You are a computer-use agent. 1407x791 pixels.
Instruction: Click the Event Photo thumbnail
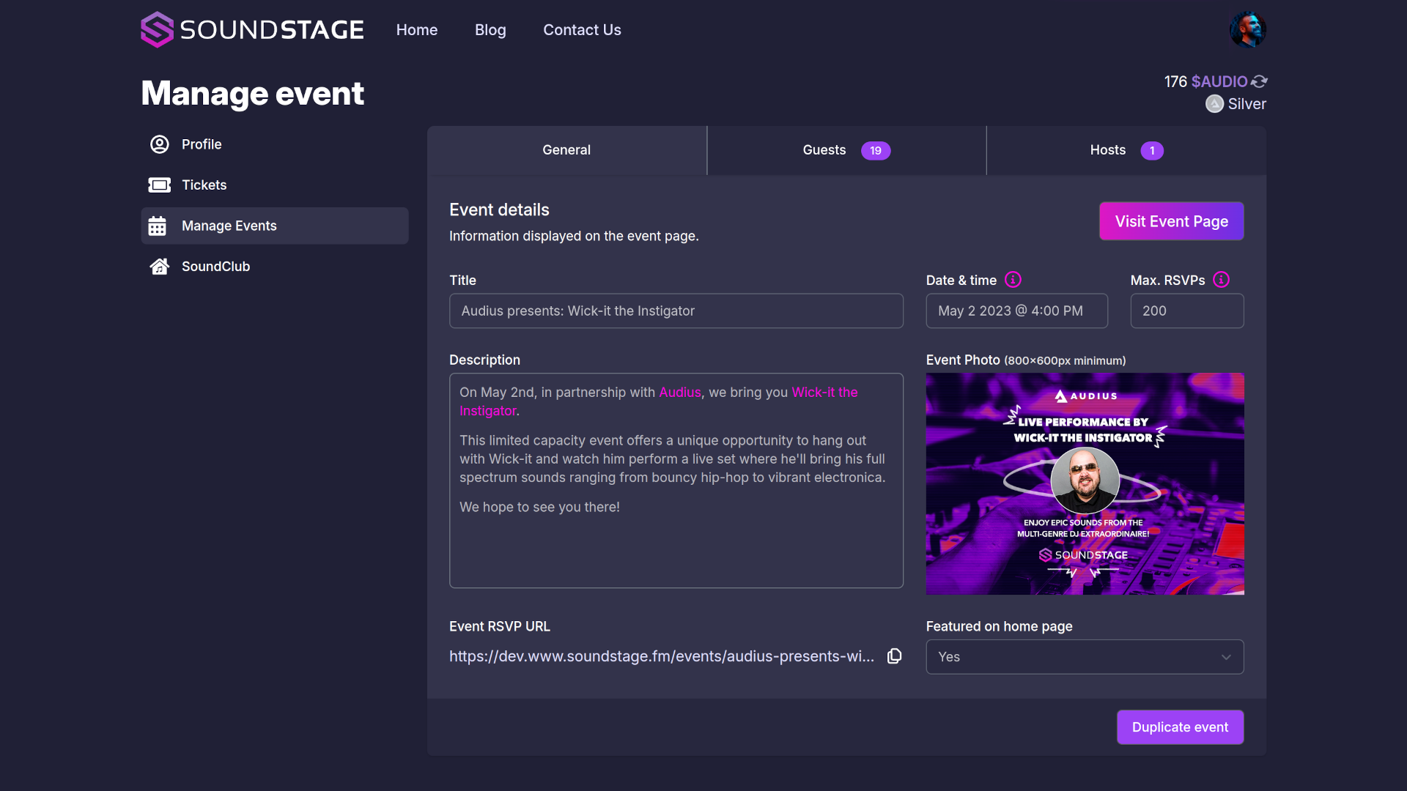click(1085, 484)
